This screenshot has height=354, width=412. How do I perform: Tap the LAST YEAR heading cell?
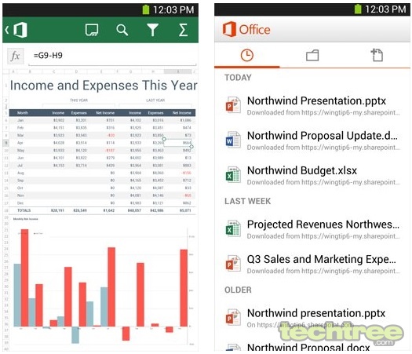point(155,100)
